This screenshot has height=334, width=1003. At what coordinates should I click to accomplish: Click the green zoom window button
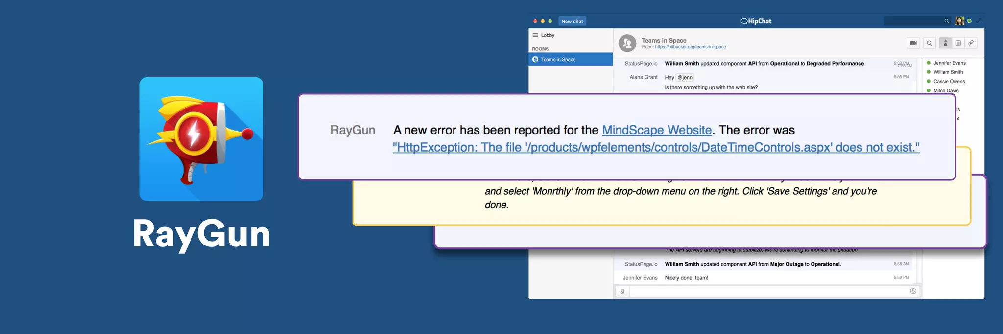550,21
